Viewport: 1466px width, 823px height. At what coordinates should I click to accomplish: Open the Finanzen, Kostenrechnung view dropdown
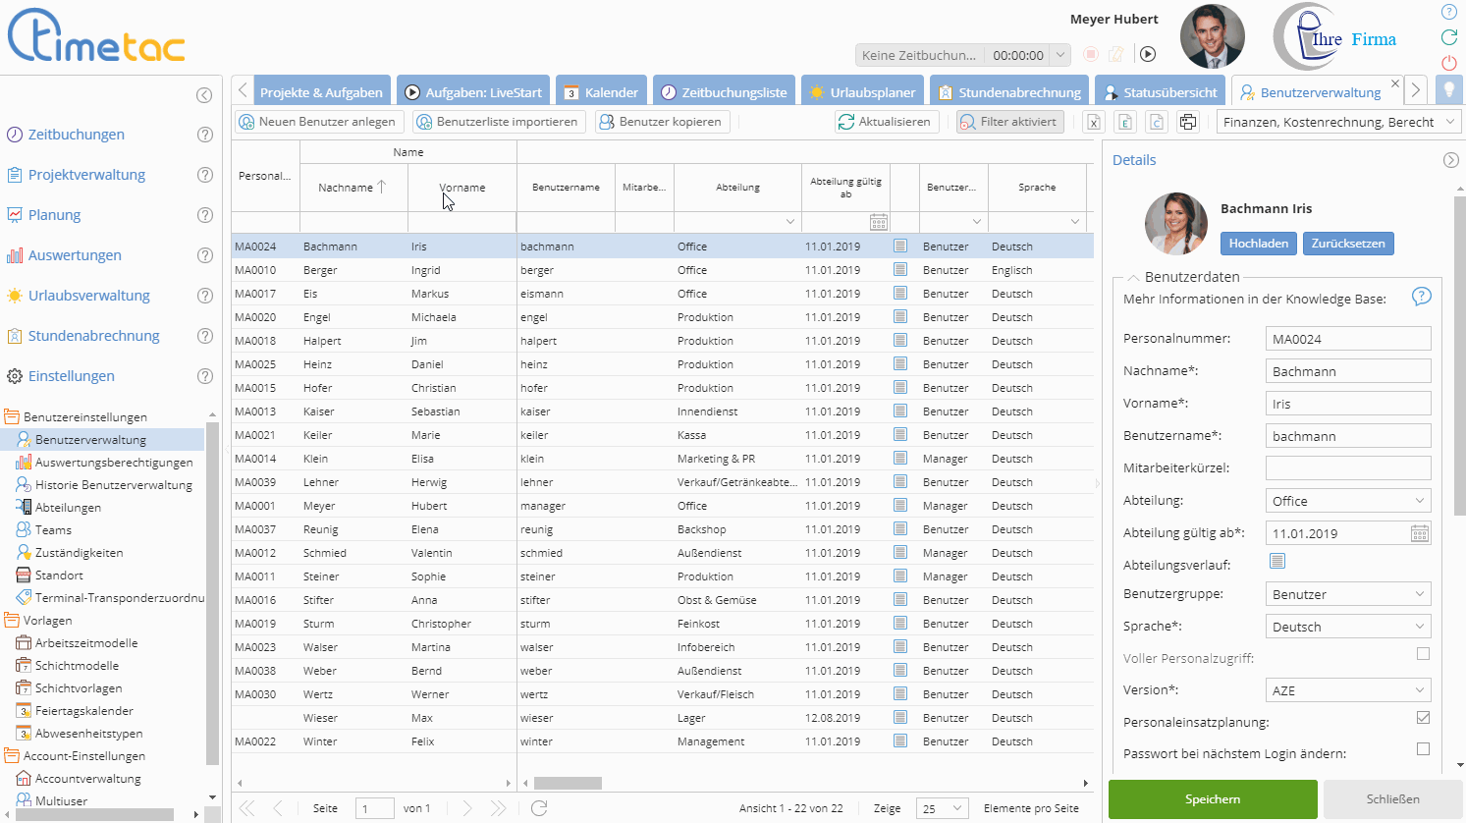coord(1338,122)
